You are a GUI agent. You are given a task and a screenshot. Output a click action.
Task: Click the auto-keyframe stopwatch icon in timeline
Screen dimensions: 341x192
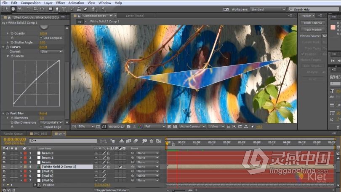[152, 141]
